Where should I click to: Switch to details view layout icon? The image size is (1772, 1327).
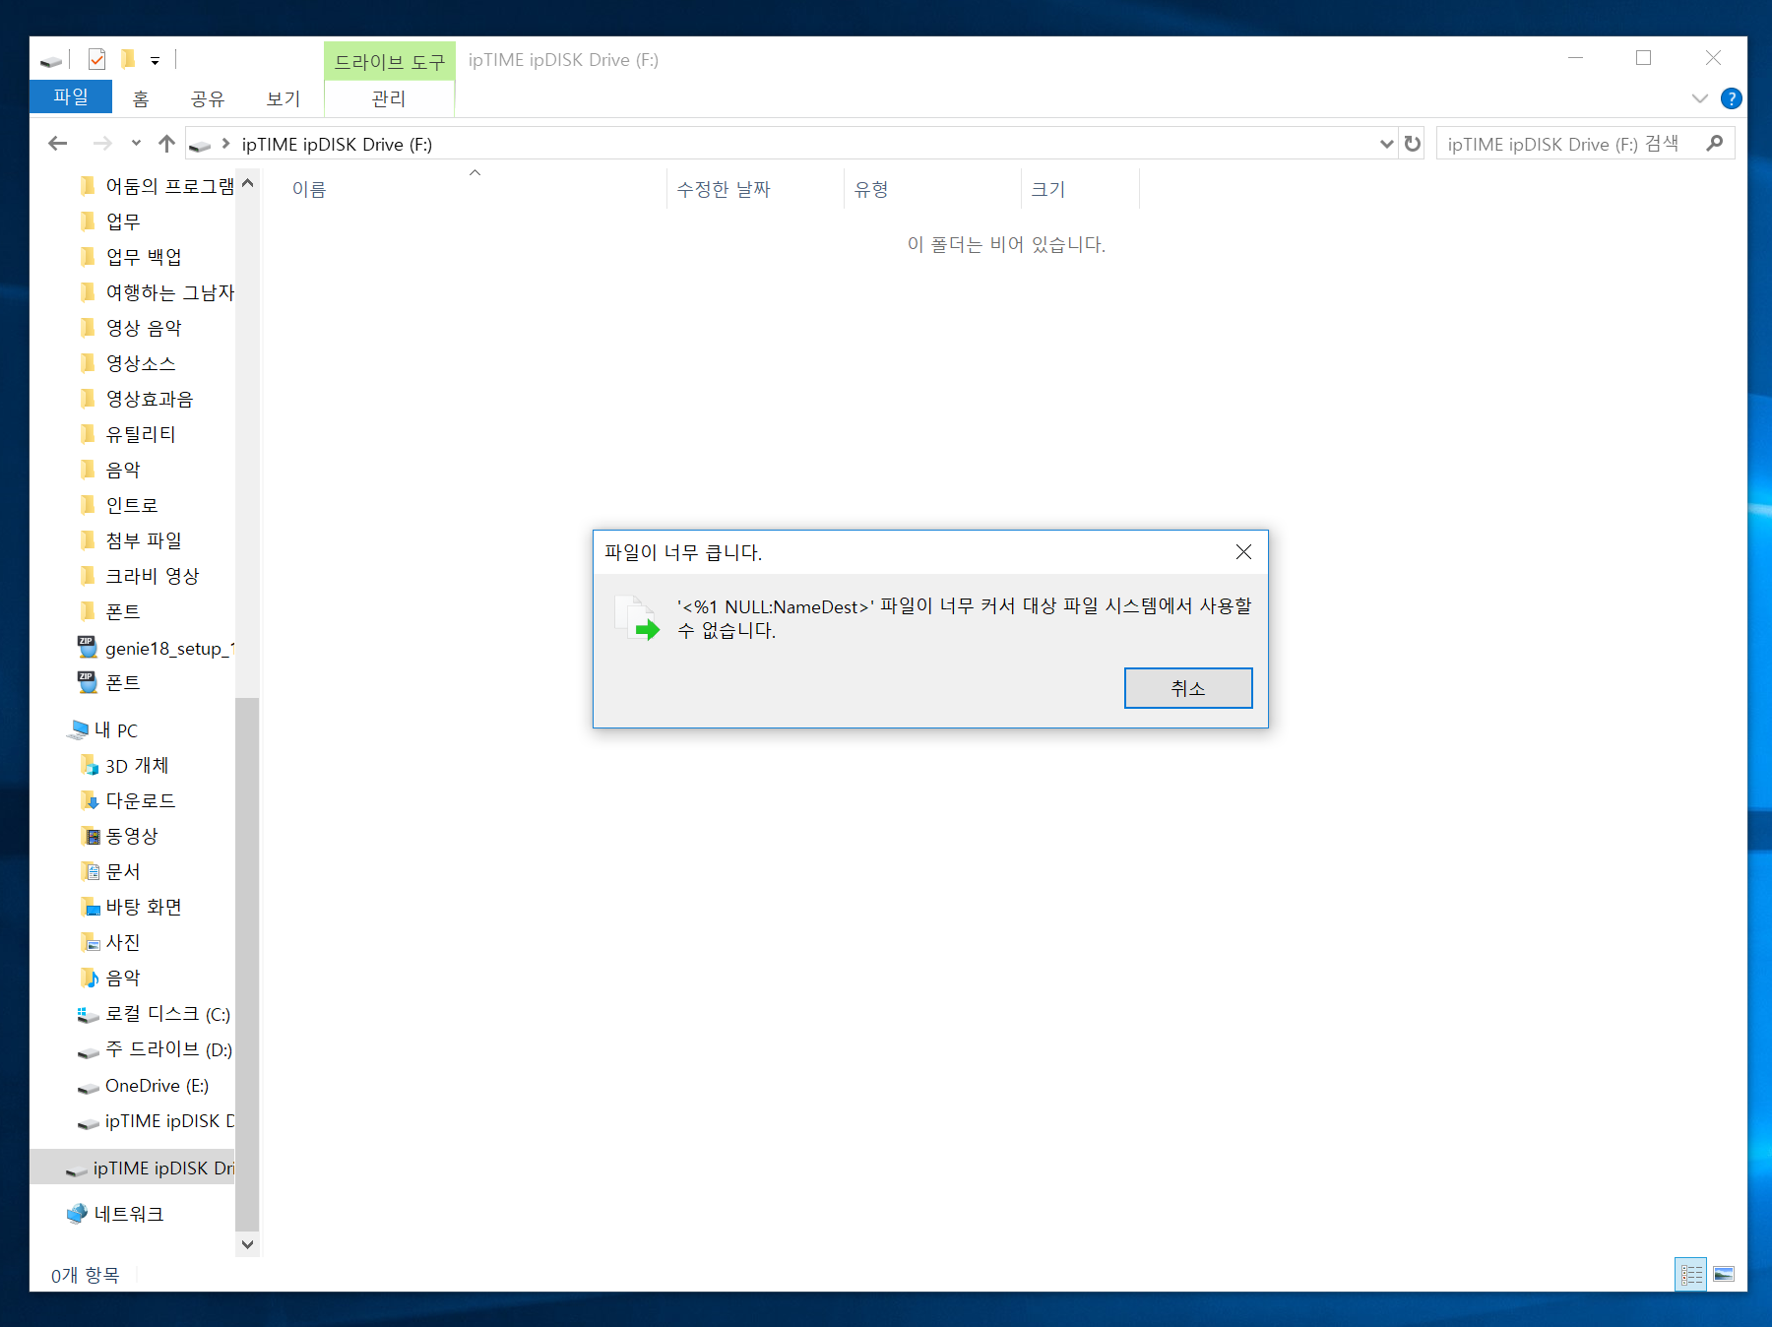pyautogui.click(x=1691, y=1275)
